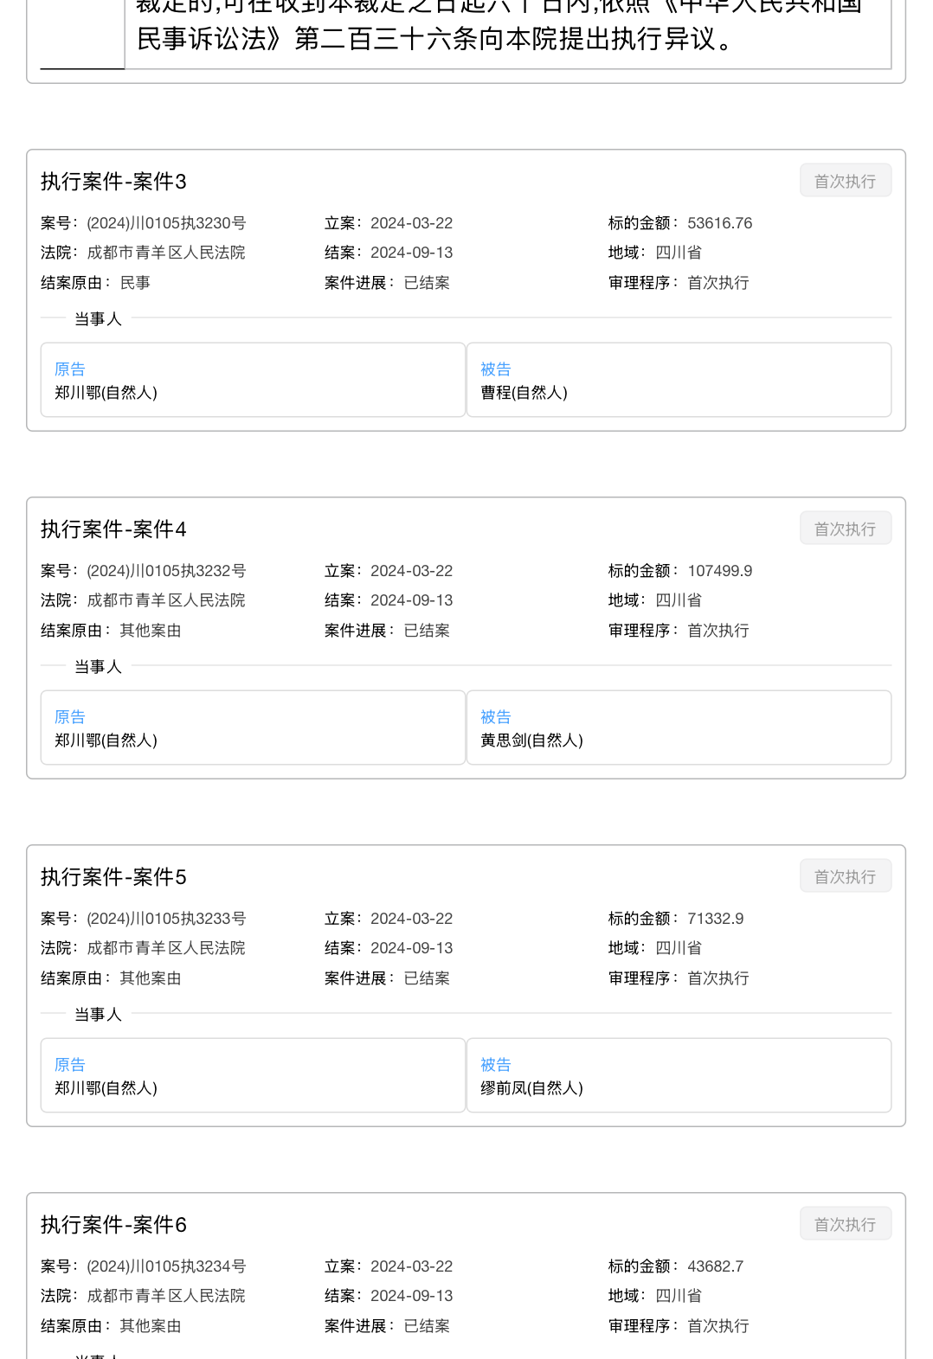Click the 执行案件-案件3 title
The width and height of the screenshot is (933, 1359).
113,182
